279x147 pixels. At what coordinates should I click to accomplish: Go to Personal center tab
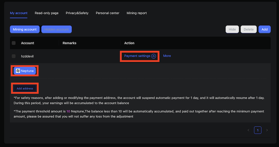point(107,13)
